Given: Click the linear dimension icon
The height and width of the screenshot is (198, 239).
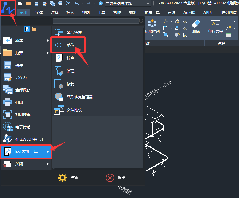Looking at the screenshot, I should [x=228, y=21].
